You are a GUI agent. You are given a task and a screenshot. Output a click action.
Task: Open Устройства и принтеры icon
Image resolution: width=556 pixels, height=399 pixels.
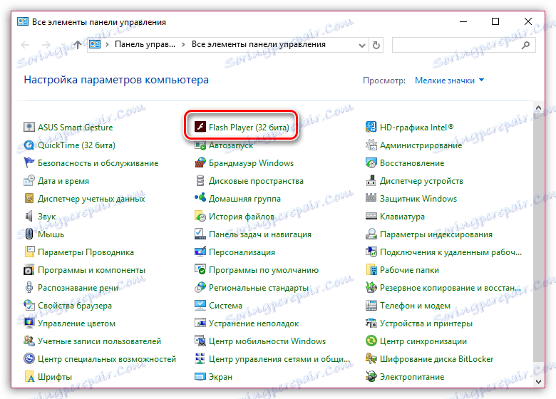(371, 323)
